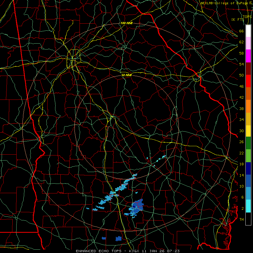This screenshot has width=253, height=253.
Task: Click the magenta 58 kft legend swatch
Action: (248, 56)
